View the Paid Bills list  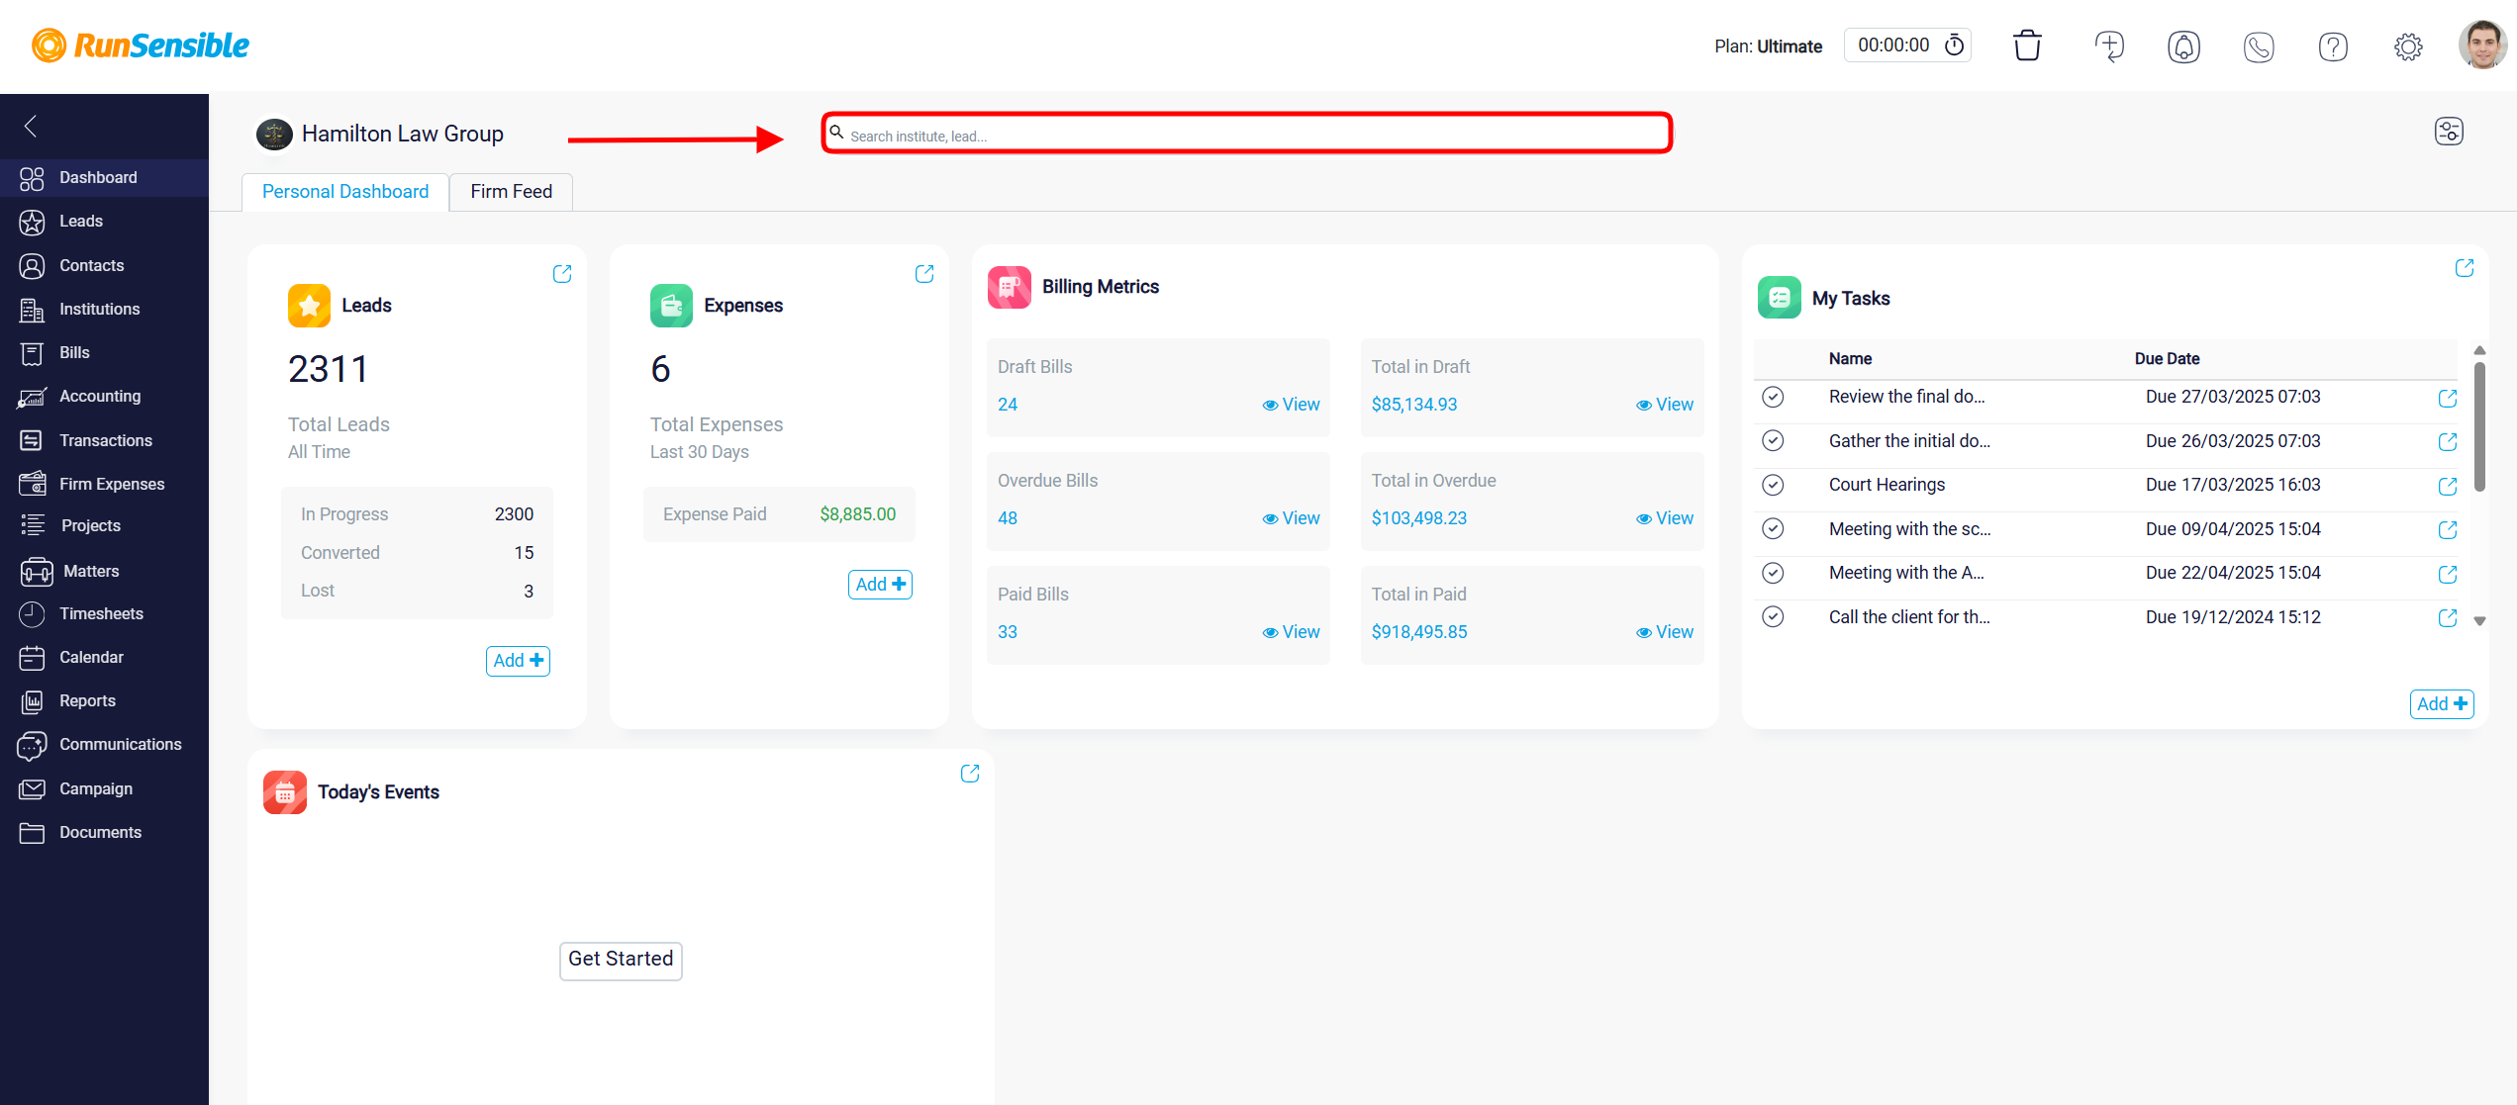[x=1291, y=632]
